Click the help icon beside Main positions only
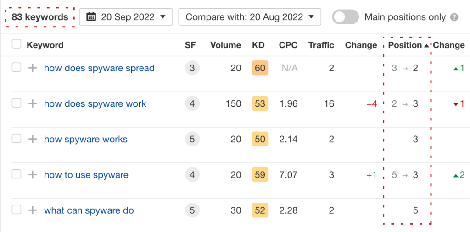Image resolution: width=470 pixels, height=232 pixels. tap(454, 17)
